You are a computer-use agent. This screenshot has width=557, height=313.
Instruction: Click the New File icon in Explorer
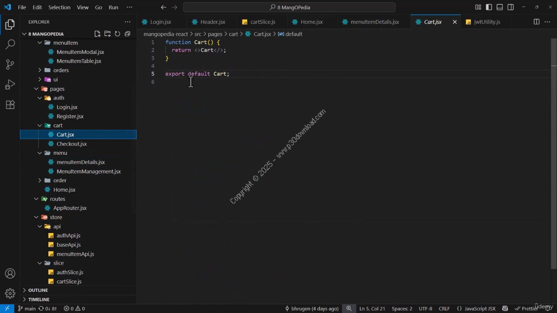pos(97,34)
